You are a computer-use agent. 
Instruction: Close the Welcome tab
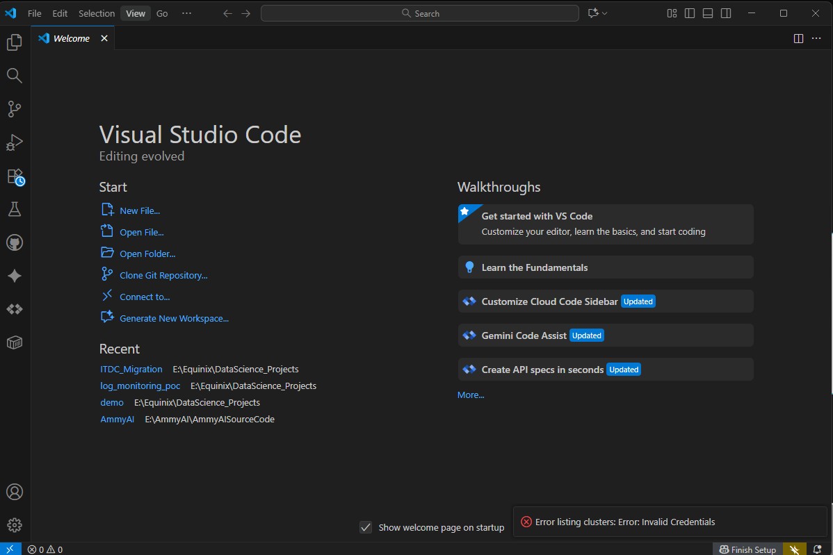[x=104, y=38]
